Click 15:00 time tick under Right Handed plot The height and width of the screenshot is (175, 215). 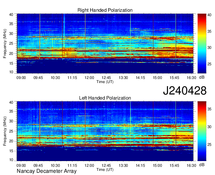pos(157,78)
